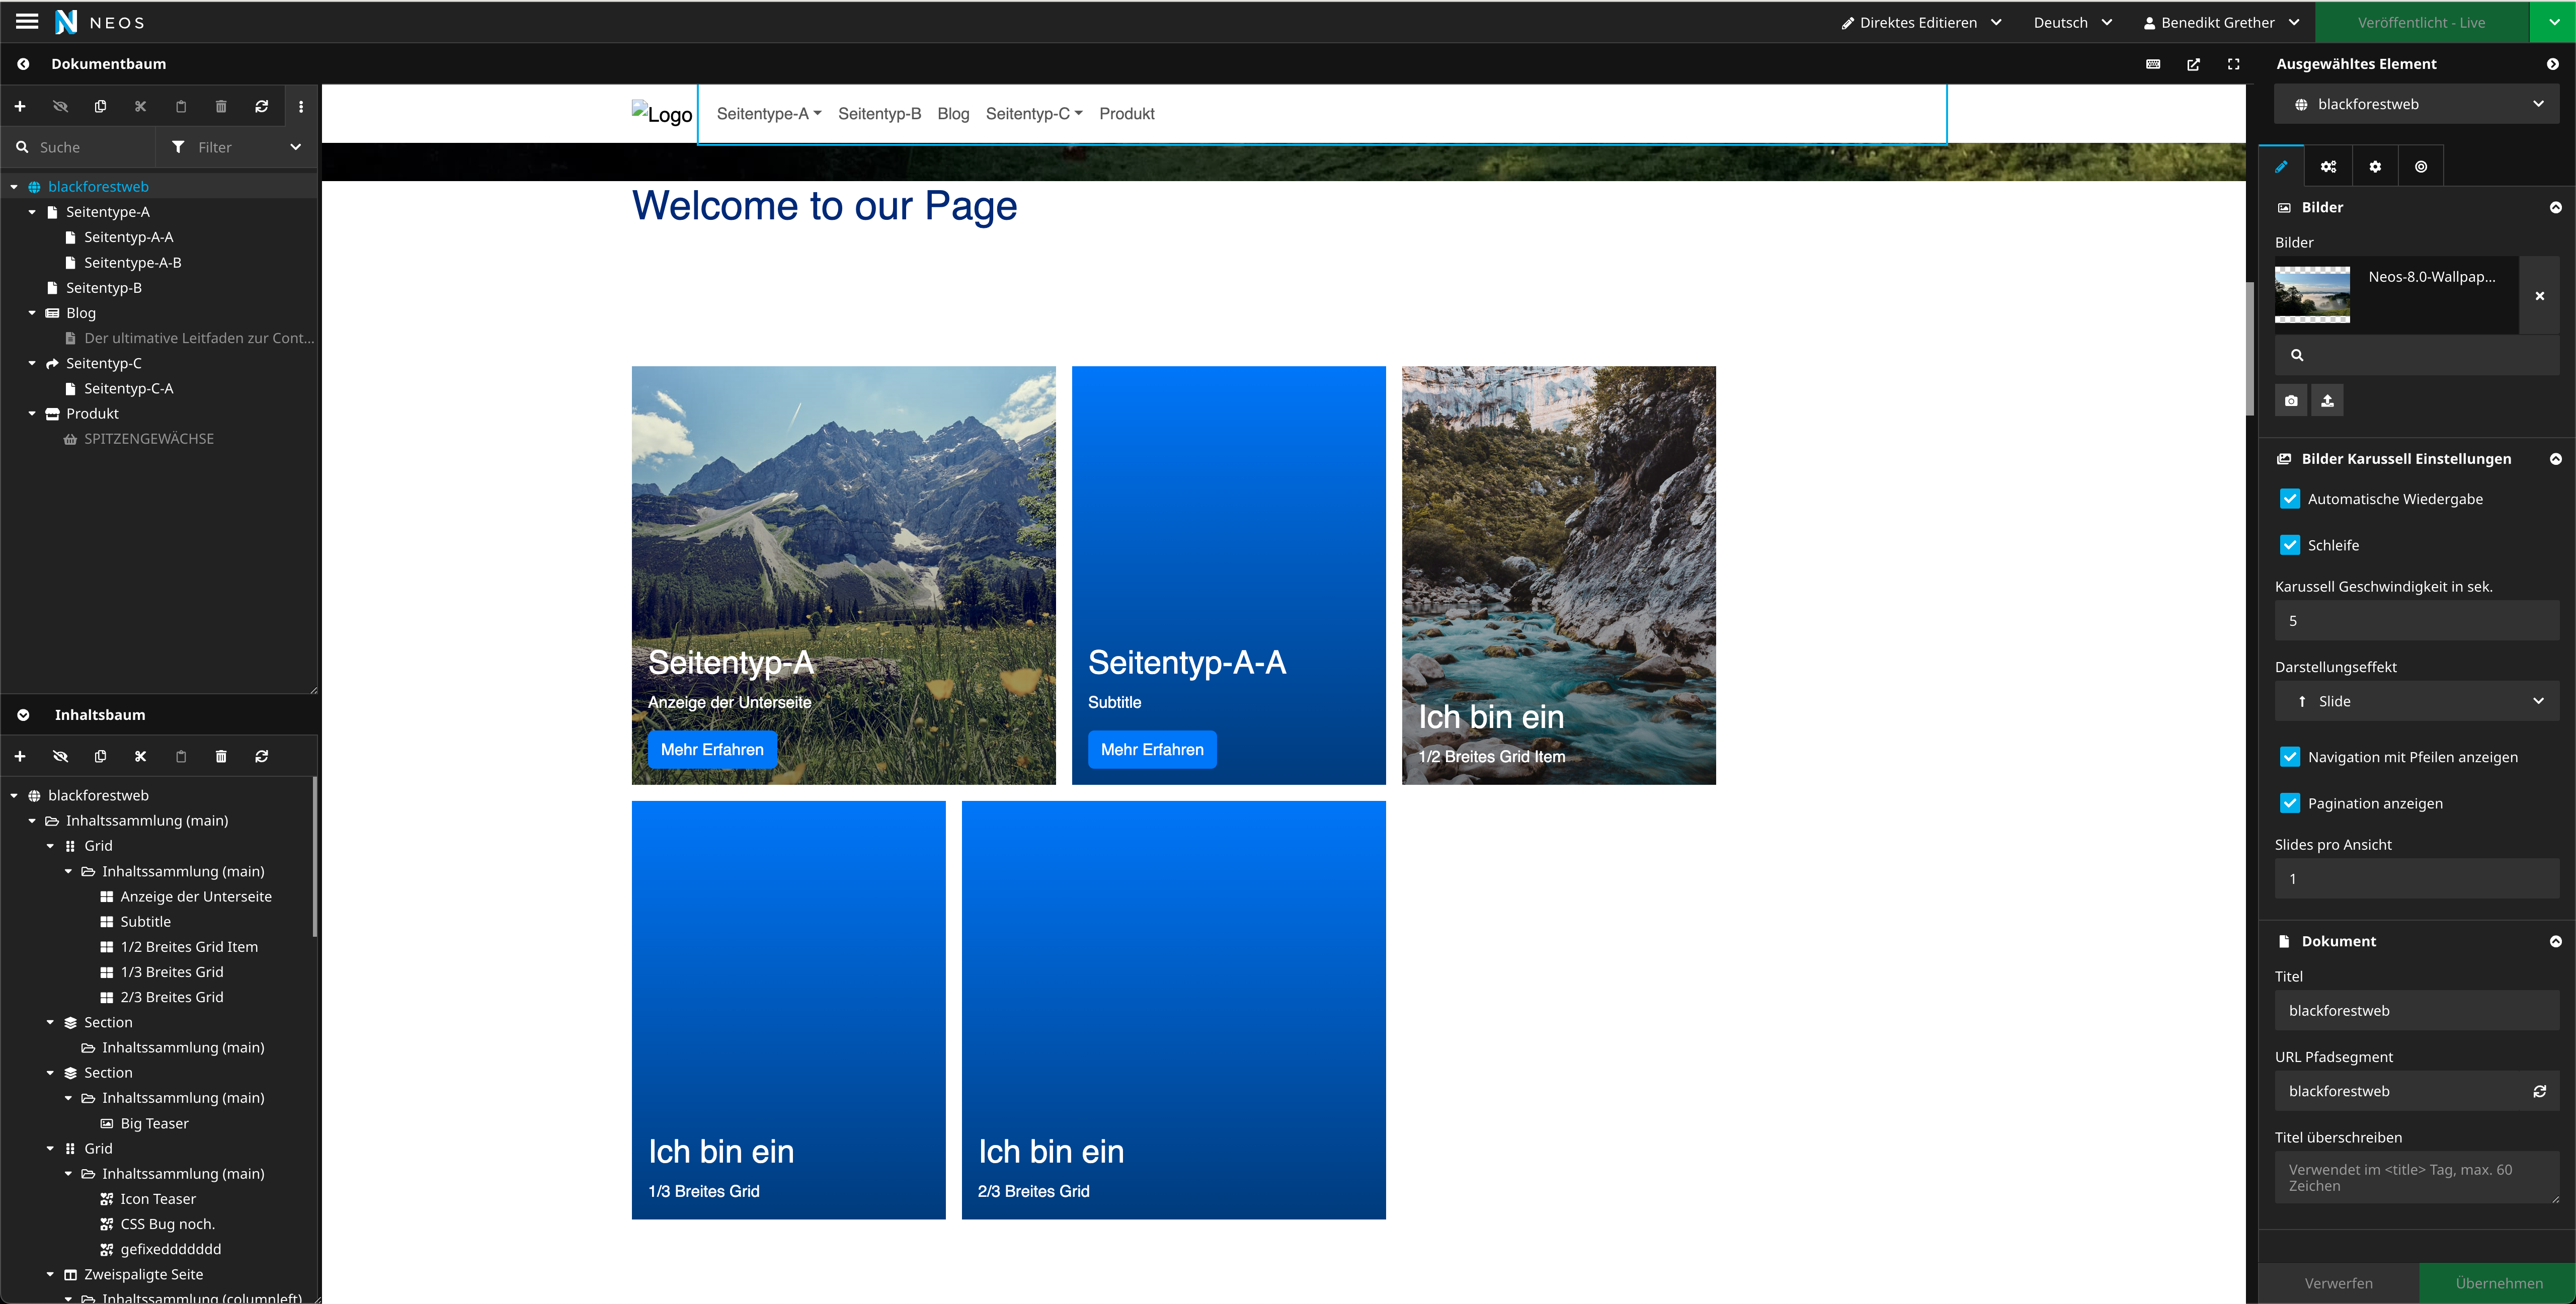
Task: Open the Seitentyp-B navigation item
Action: [x=879, y=113]
